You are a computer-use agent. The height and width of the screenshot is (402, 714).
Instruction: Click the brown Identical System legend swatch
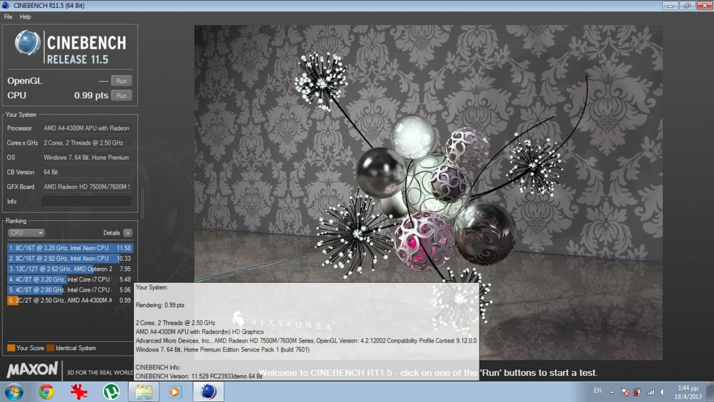click(x=51, y=348)
